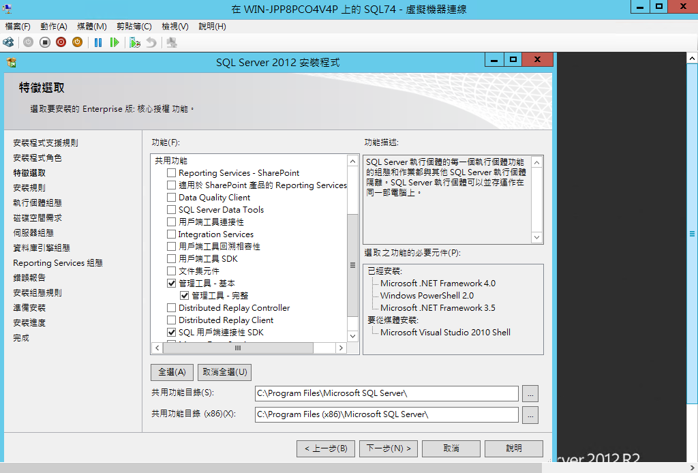Click the Revert undo arrow icon
Viewport: 698px width, 473px height.
click(x=151, y=42)
